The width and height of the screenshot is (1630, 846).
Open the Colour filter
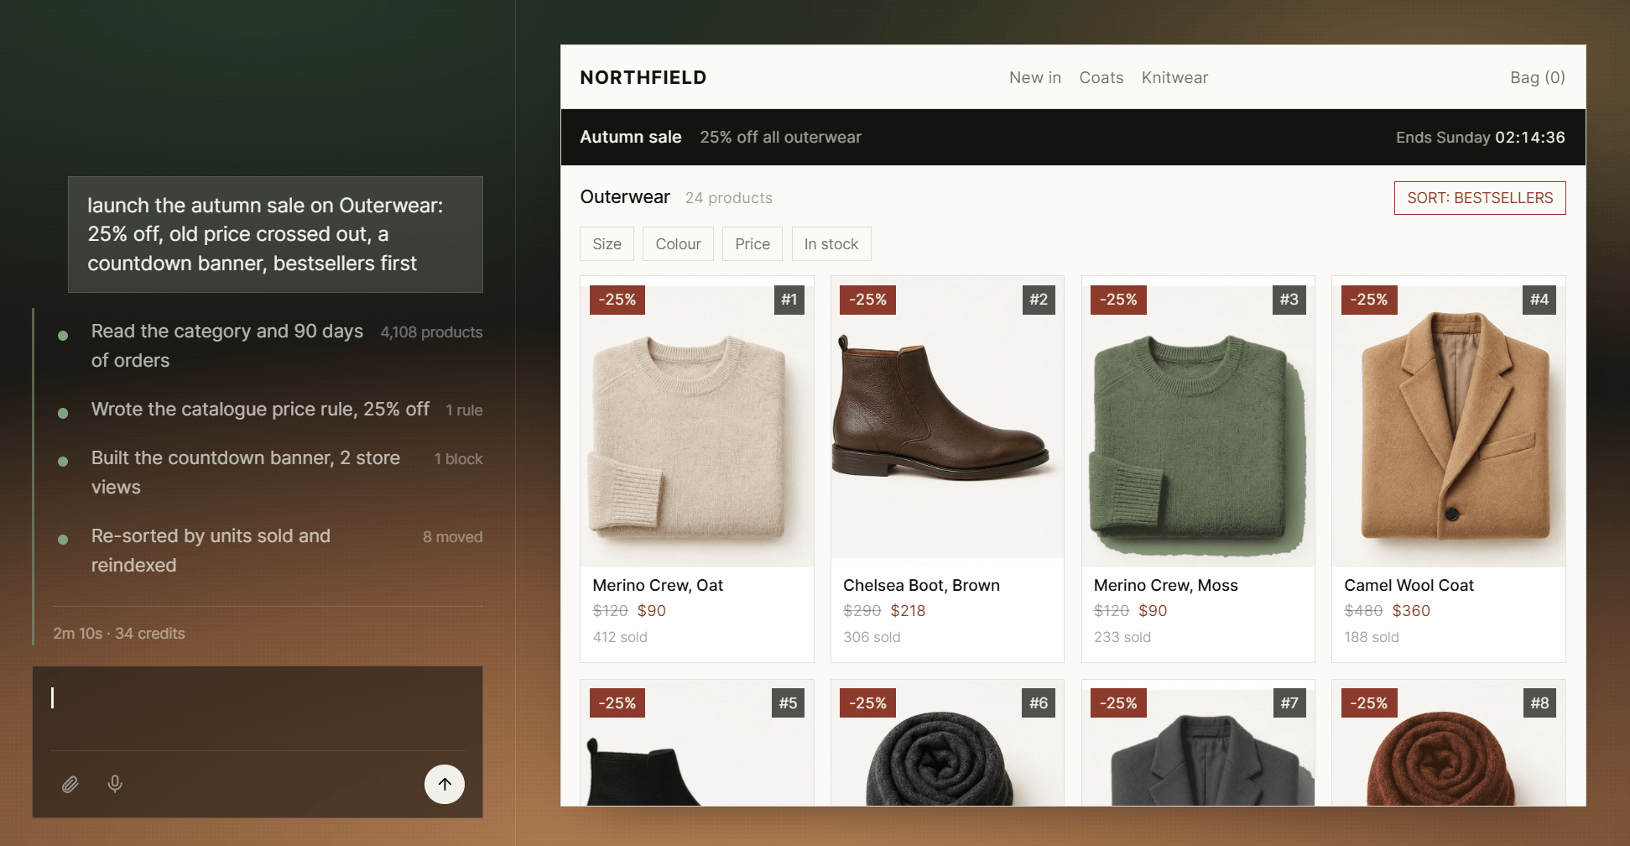point(678,244)
